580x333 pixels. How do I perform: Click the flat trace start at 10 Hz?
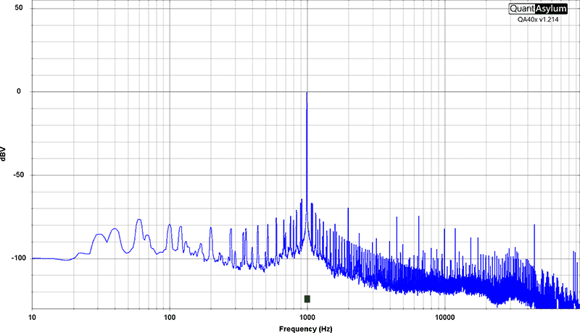coord(33,258)
